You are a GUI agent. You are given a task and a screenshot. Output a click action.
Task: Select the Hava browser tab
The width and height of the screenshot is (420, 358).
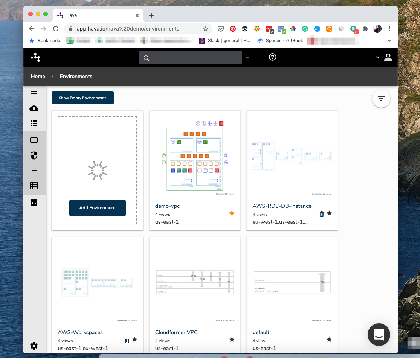[98, 15]
